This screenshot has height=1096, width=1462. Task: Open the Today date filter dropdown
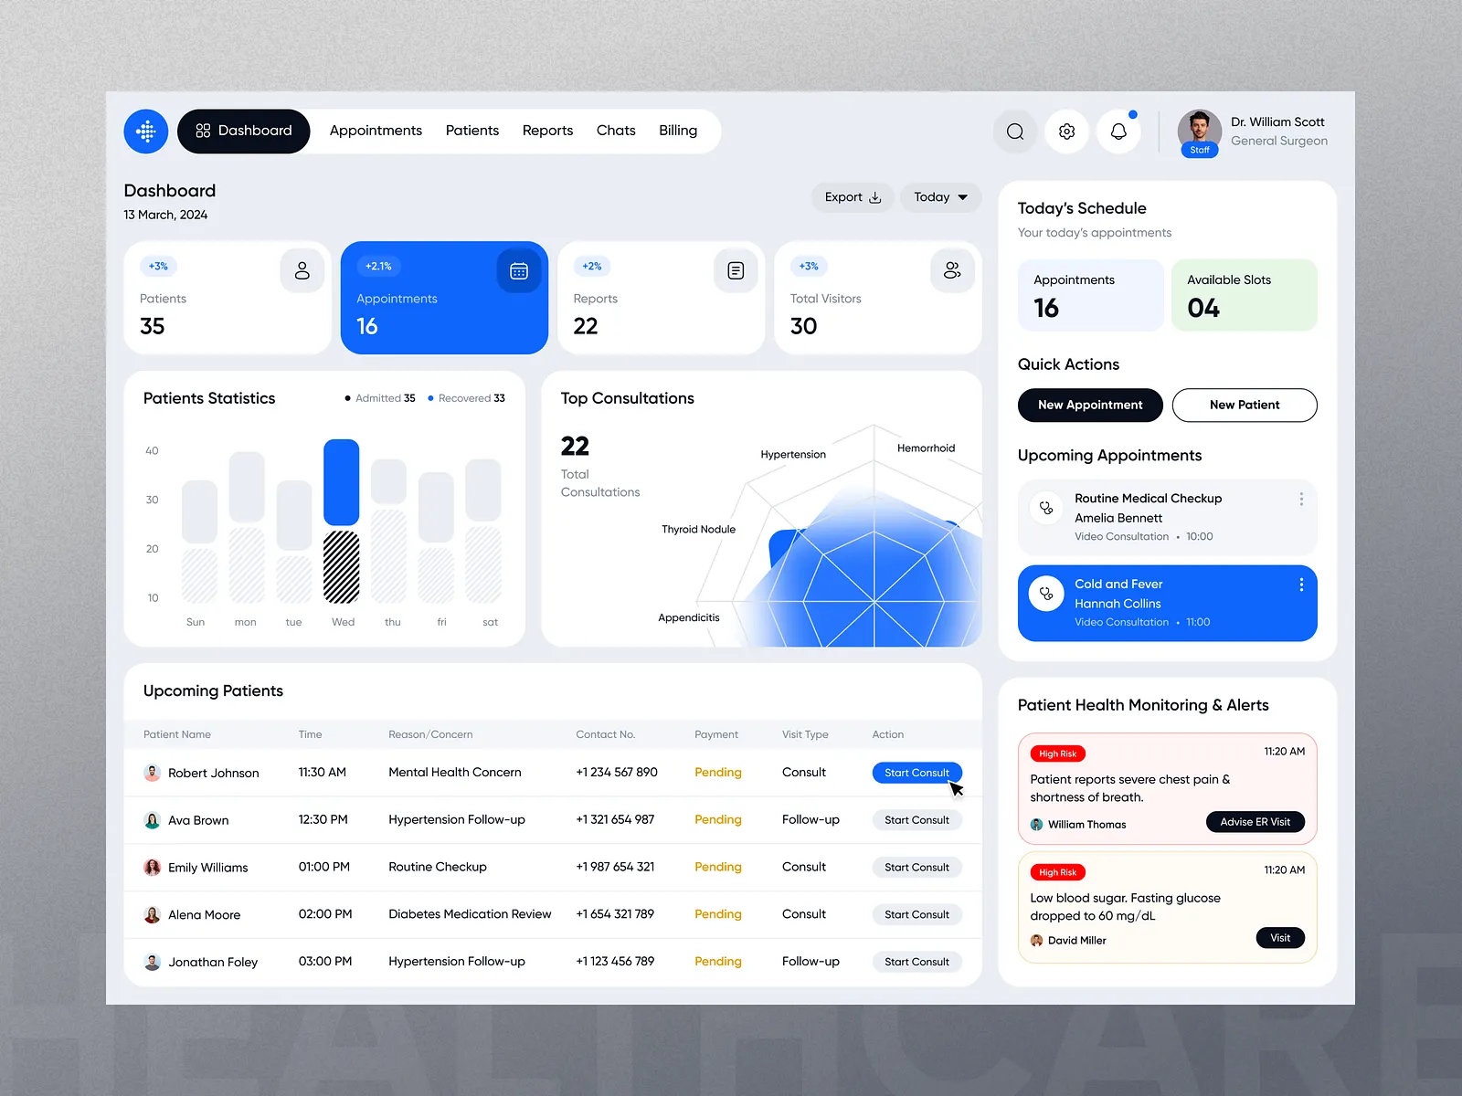940,197
